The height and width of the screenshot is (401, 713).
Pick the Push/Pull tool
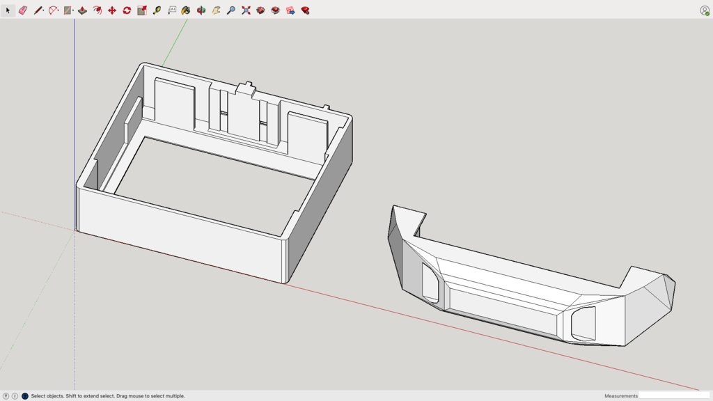[82, 10]
